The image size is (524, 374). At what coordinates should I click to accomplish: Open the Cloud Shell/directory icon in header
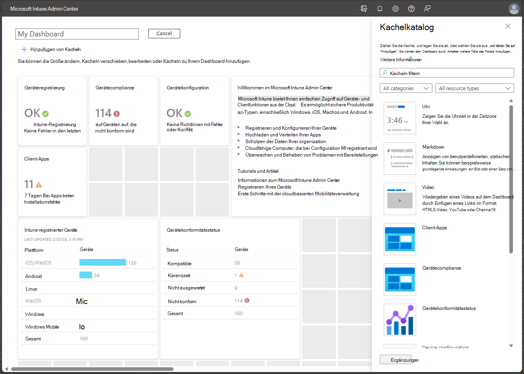coord(364,9)
